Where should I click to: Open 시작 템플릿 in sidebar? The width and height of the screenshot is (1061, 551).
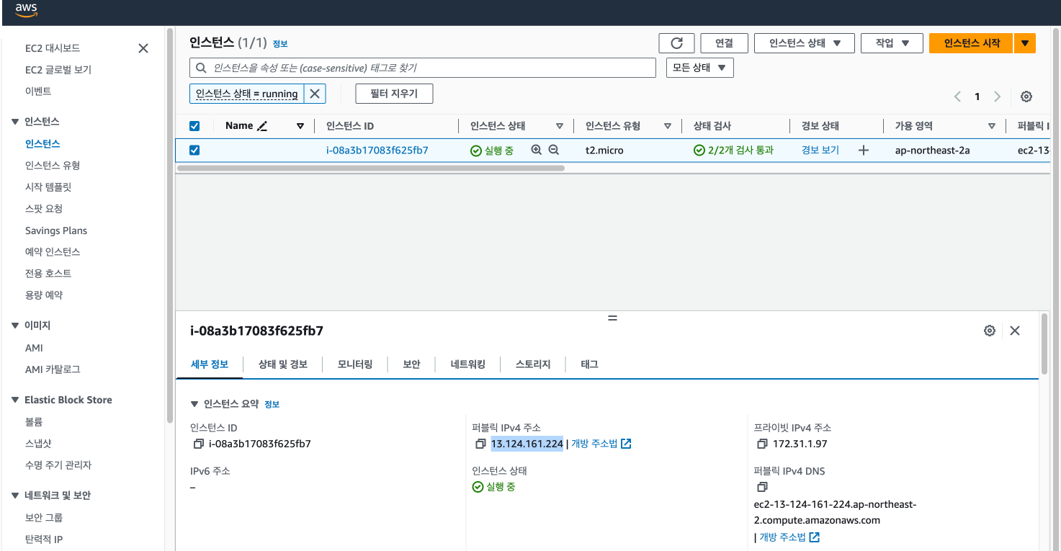tap(48, 187)
